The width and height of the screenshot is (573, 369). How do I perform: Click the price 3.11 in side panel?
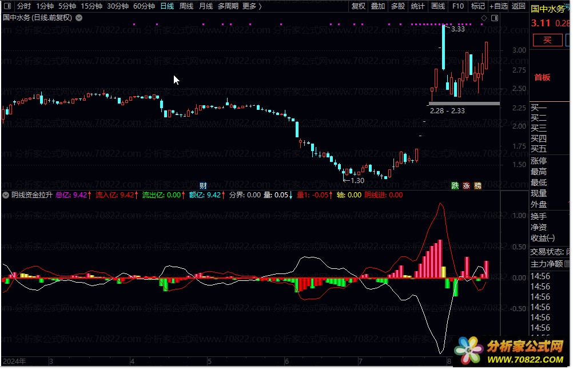[540, 23]
